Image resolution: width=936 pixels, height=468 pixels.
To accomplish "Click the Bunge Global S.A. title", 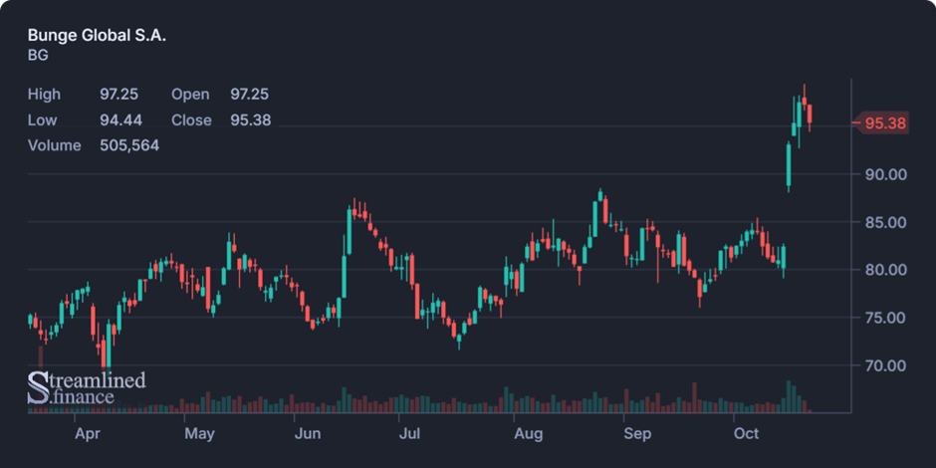I will (x=97, y=35).
